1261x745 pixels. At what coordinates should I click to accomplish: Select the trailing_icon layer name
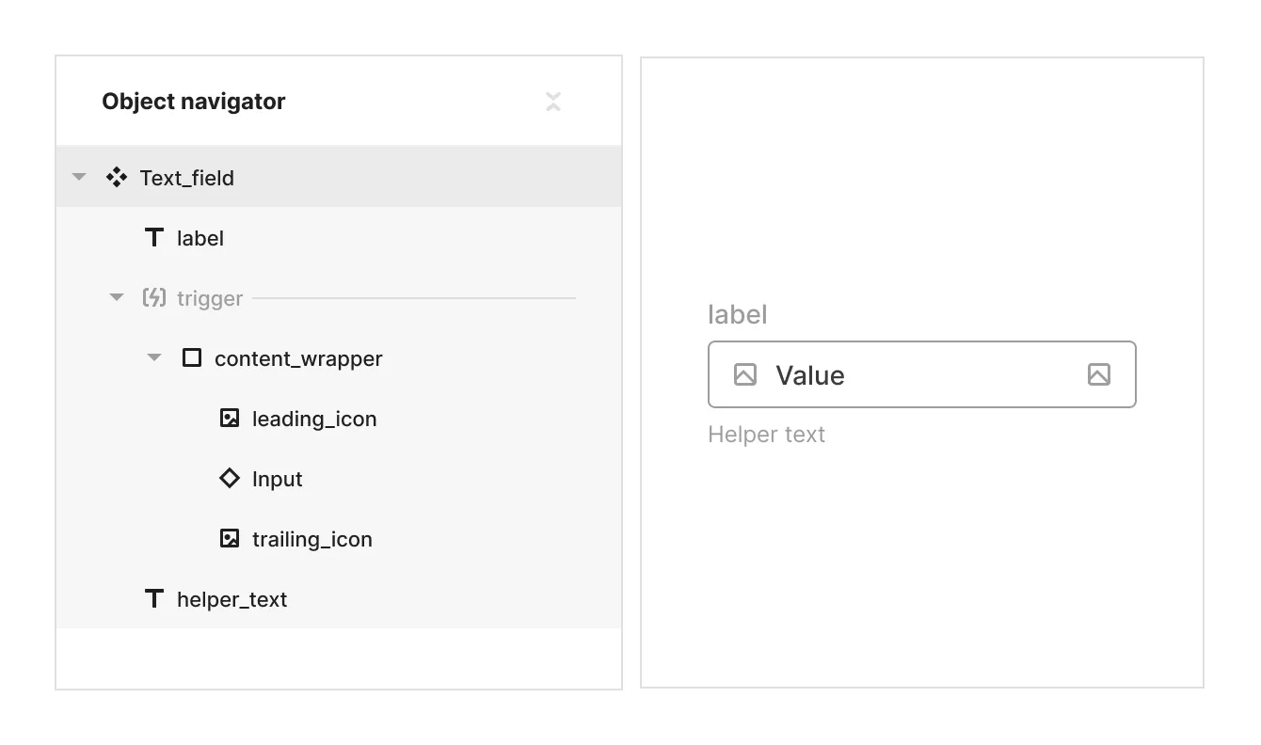click(x=312, y=539)
